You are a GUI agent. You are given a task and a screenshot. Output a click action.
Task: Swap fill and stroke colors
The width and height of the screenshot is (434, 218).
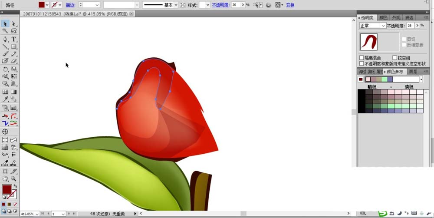[x=15, y=186]
